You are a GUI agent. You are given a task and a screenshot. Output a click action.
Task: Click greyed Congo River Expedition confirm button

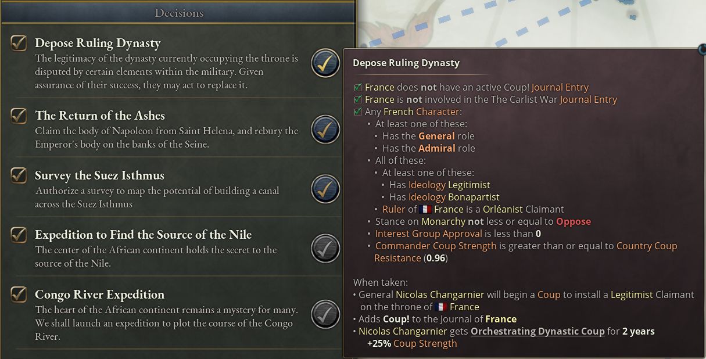pos(325,314)
